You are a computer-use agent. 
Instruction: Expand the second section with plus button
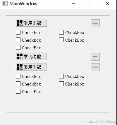click(x=95, y=57)
